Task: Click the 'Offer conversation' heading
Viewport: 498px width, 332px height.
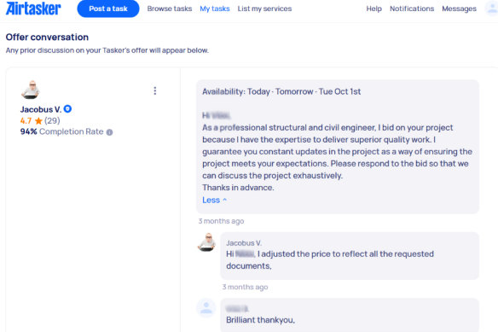Action: 47,38
